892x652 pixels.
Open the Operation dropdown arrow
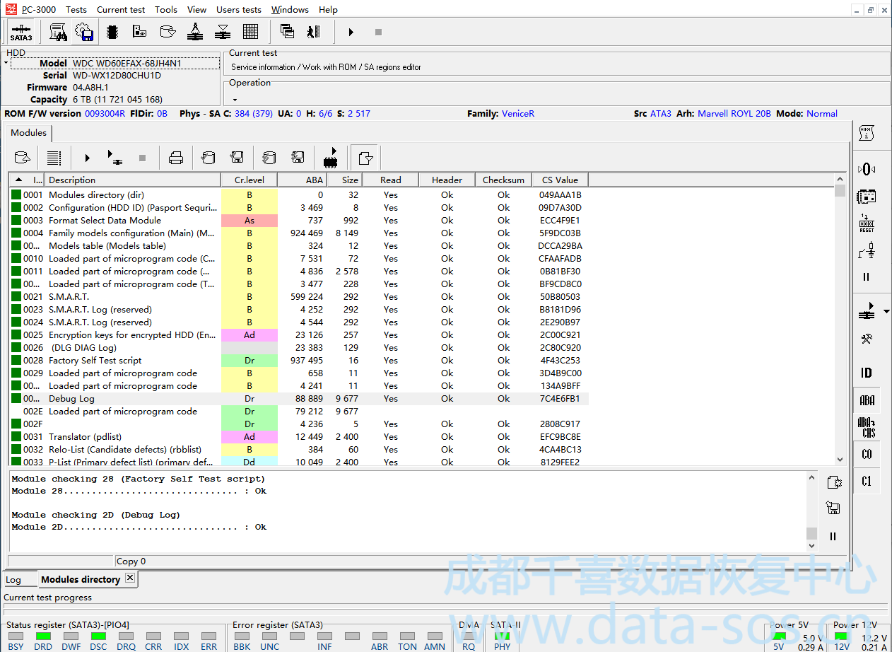point(235,100)
